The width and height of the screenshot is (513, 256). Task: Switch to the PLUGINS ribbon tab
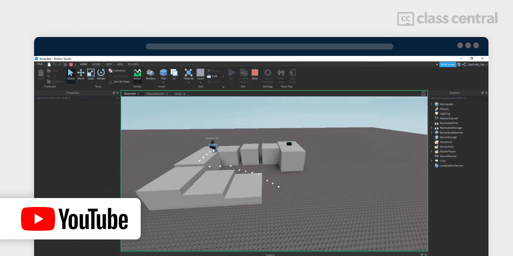click(x=133, y=64)
